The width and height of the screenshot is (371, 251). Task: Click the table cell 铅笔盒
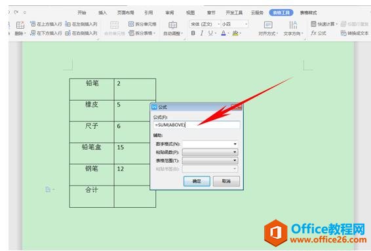pos(92,154)
